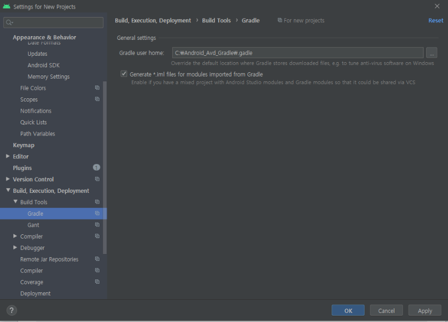Expand the Editor settings group
This screenshot has width=448, height=322.
[8, 156]
